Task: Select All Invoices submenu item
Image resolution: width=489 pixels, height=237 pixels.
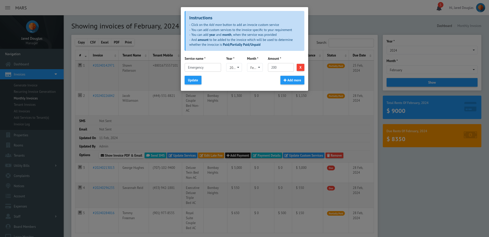Action: click(22, 111)
